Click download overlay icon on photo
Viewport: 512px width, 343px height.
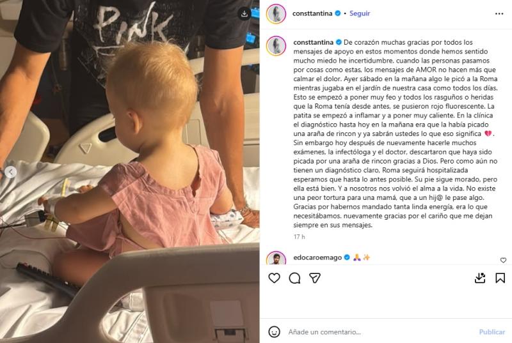pos(244,13)
